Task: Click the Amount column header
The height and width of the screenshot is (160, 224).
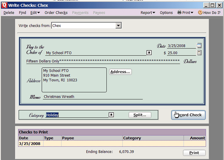Action: 195,138
